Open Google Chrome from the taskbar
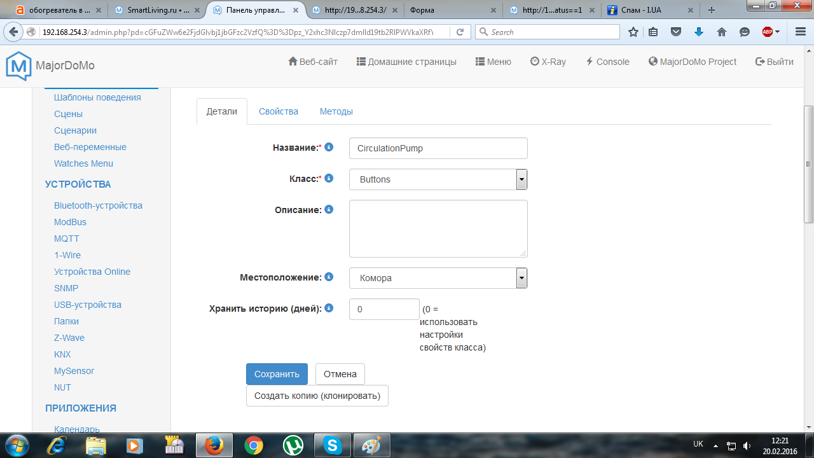Viewport: 814px width, 458px height. (253, 445)
